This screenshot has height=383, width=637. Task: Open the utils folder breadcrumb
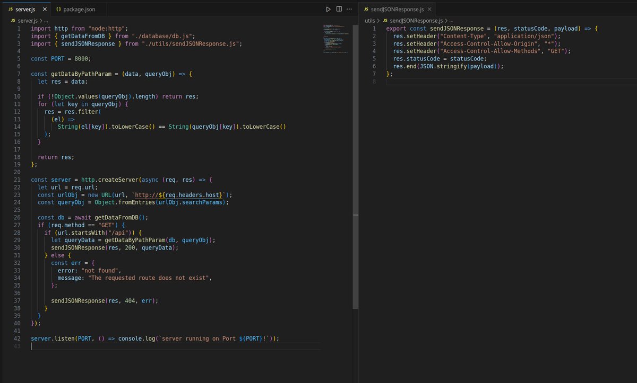click(371, 20)
